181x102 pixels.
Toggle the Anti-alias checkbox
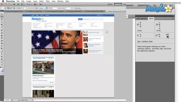(27, 8)
